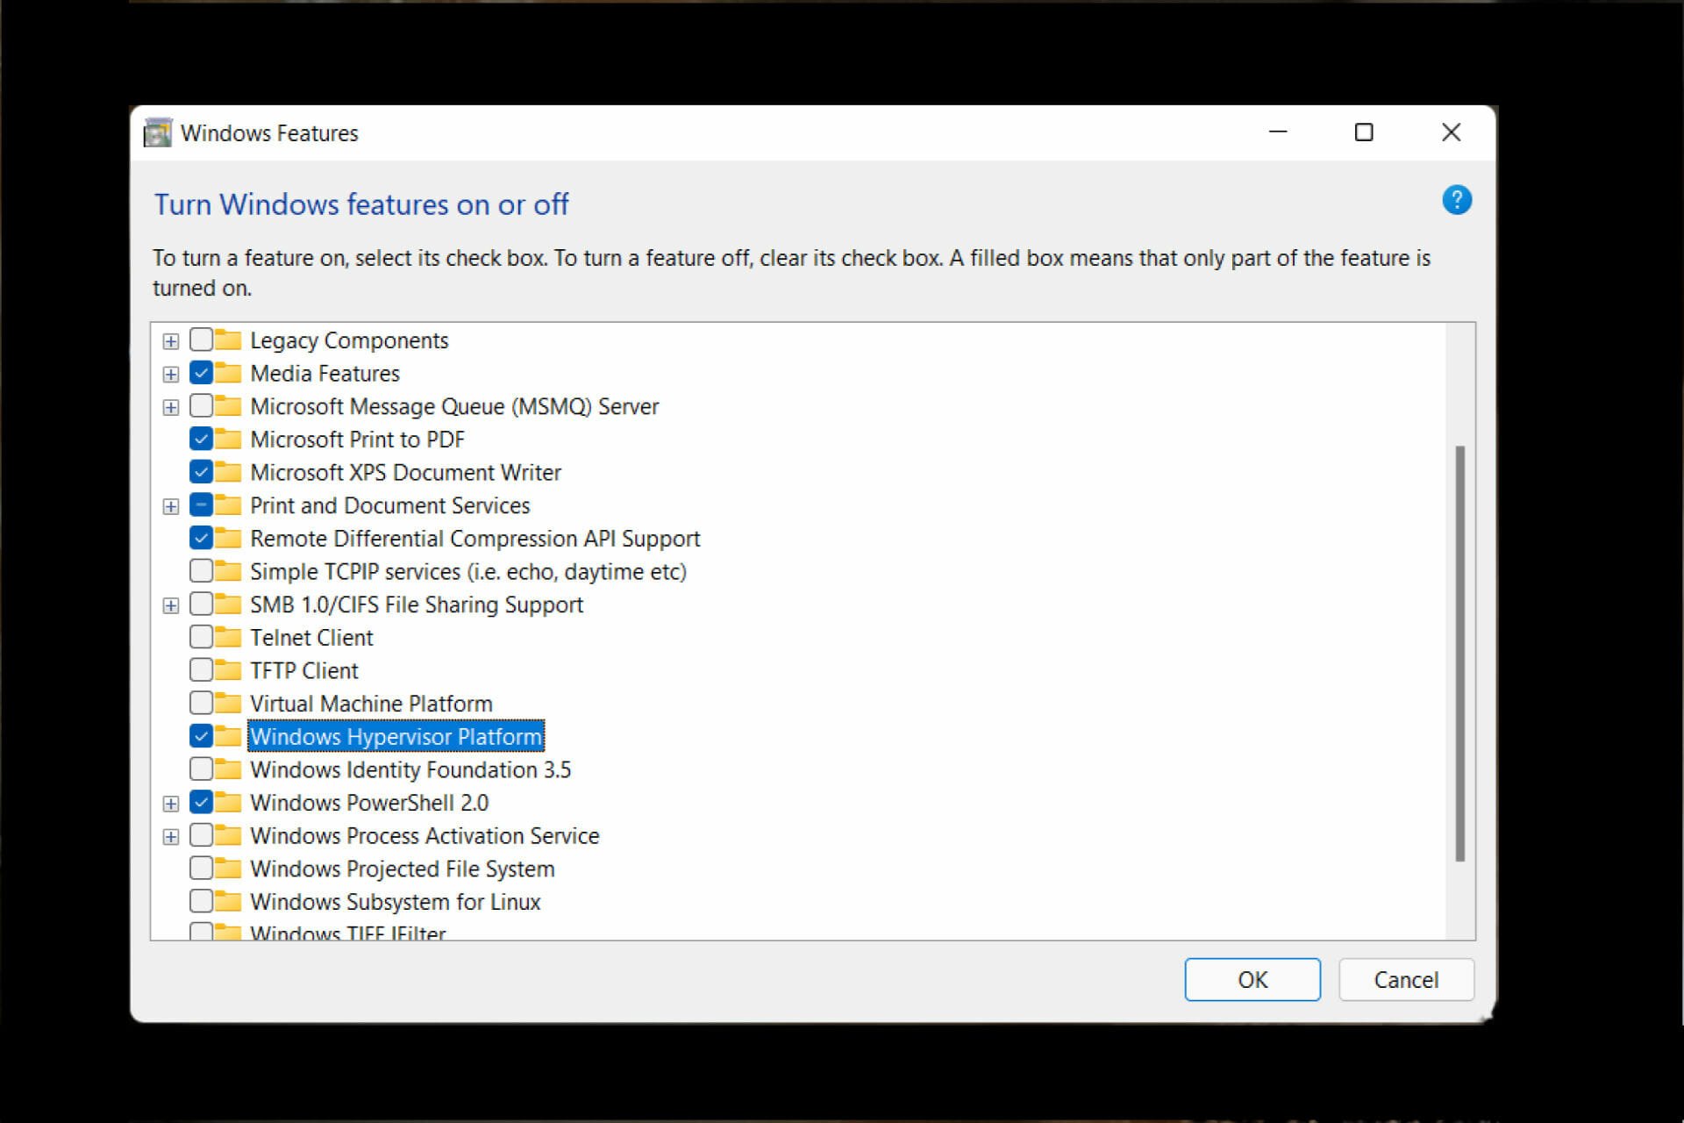The height and width of the screenshot is (1123, 1684).
Task: Expand Microsoft Message Queue (MSMQ) Server
Action: [x=171, y=407]
